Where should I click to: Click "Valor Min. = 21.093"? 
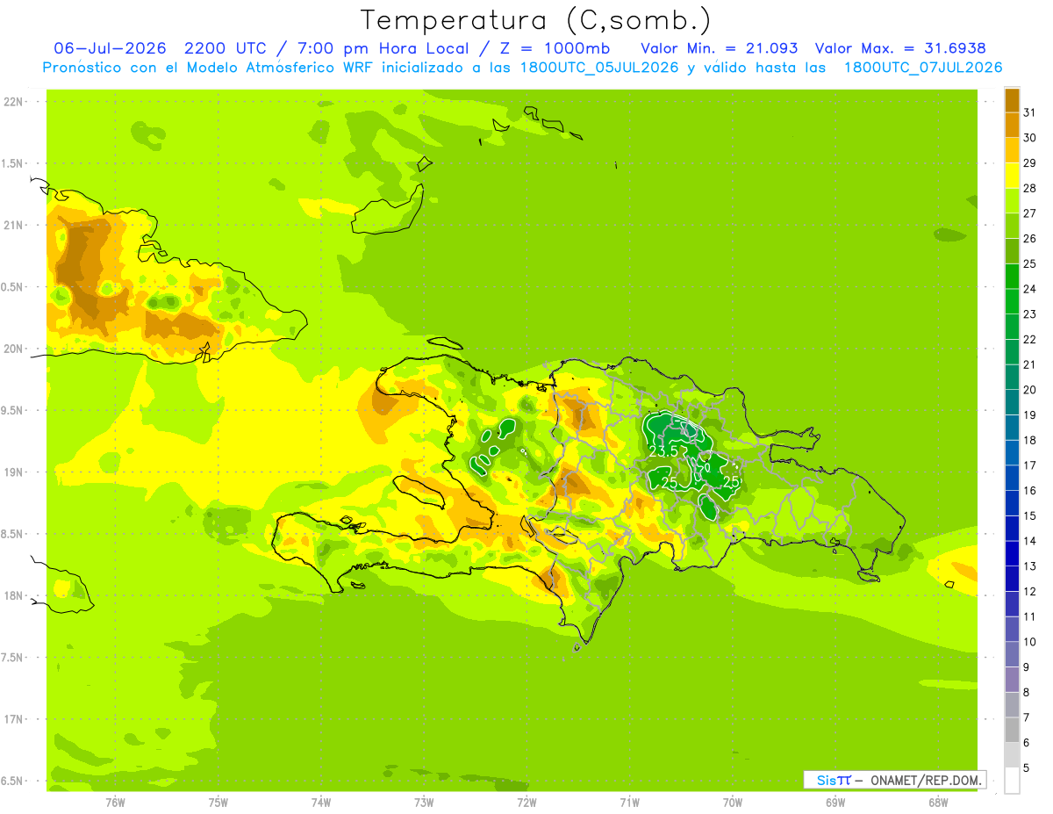(x=720, y=48)
